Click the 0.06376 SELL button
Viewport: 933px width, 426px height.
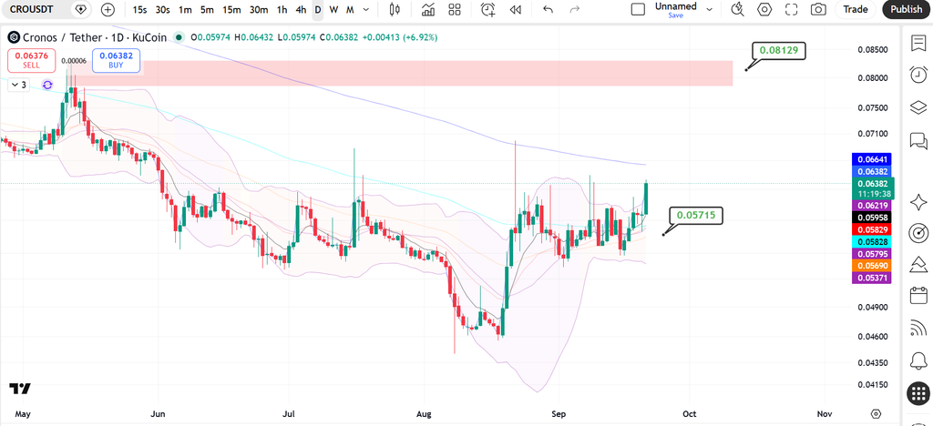pyautogui.click(x=32, y=60)
